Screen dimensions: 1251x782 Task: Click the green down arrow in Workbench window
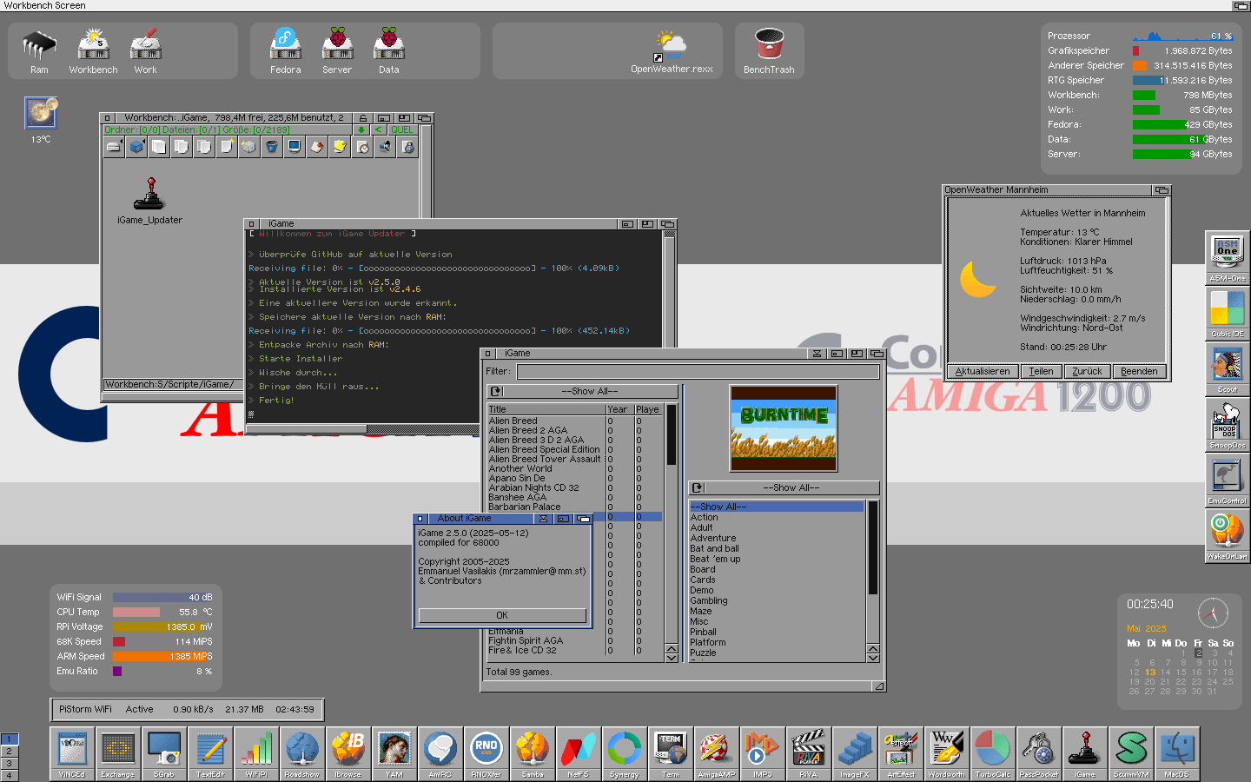point(362,130)
